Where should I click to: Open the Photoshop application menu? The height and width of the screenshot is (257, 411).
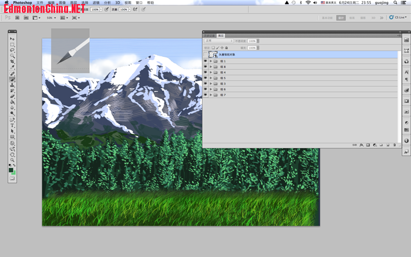coord(22,2)
